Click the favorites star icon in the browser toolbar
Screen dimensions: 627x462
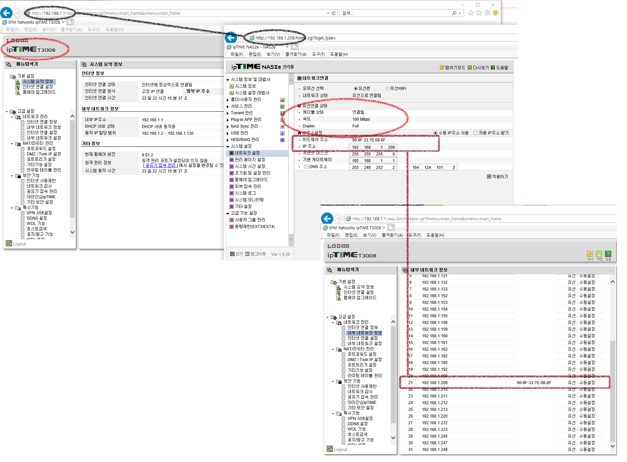click(479, 13)
